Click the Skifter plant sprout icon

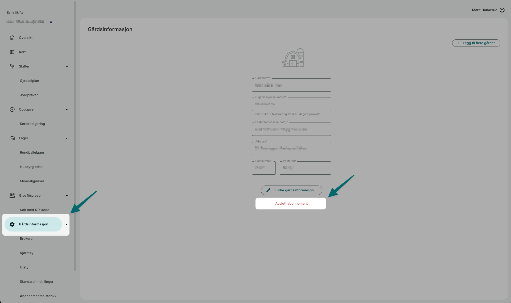pos(12,66)
